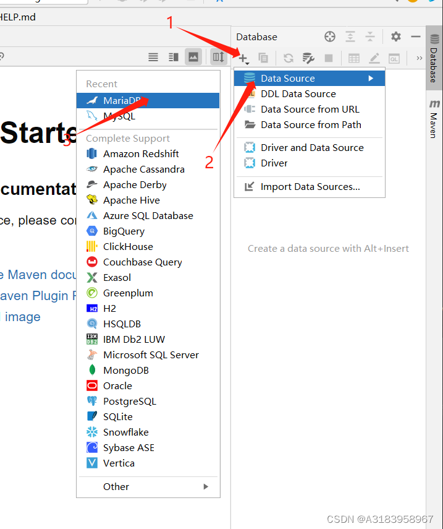Choose Apache Hive data source

point(148,200)
